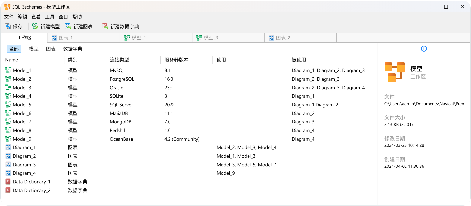Click the 保存 button label
The width and height of the screenshot is (471, 206).
(x=18, y=26)
